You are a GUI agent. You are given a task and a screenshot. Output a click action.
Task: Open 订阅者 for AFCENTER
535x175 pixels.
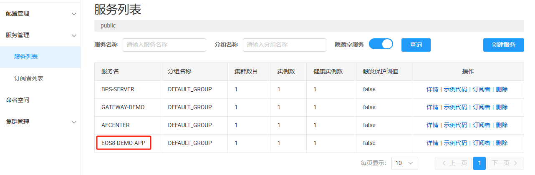tap(481, 125)
